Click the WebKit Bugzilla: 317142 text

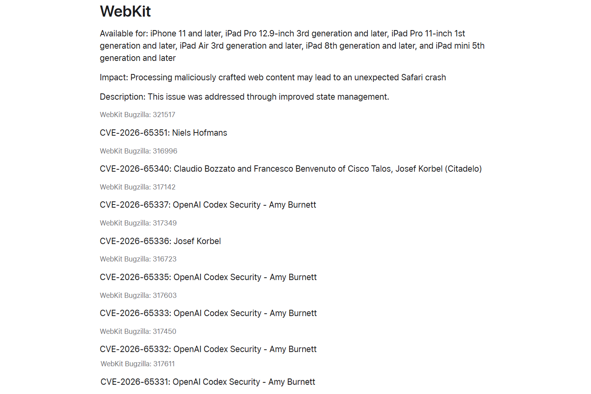click(138, 187)
